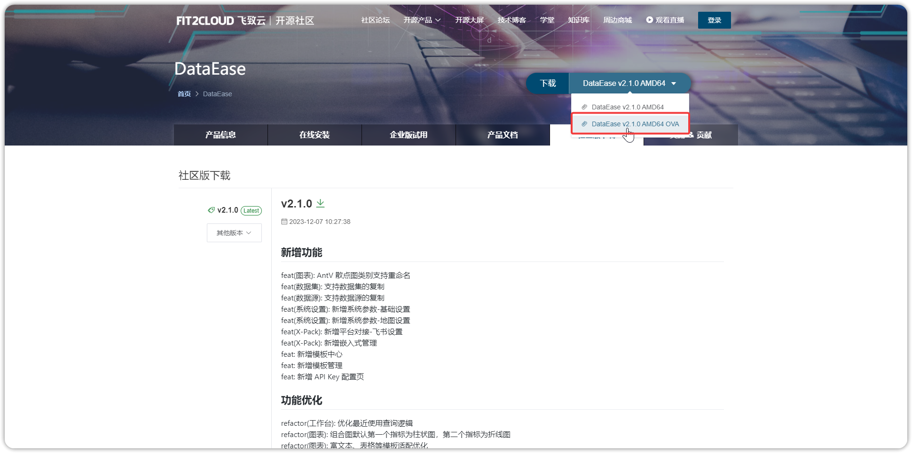The height and width of the screenshot is (453, 912).
Task: Open the 技术博客 menu item
Action: [x=511, y=20]
